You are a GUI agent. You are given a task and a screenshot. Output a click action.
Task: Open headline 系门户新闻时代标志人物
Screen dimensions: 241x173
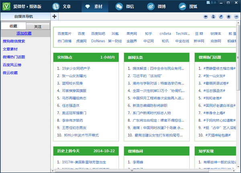[152, 113]
